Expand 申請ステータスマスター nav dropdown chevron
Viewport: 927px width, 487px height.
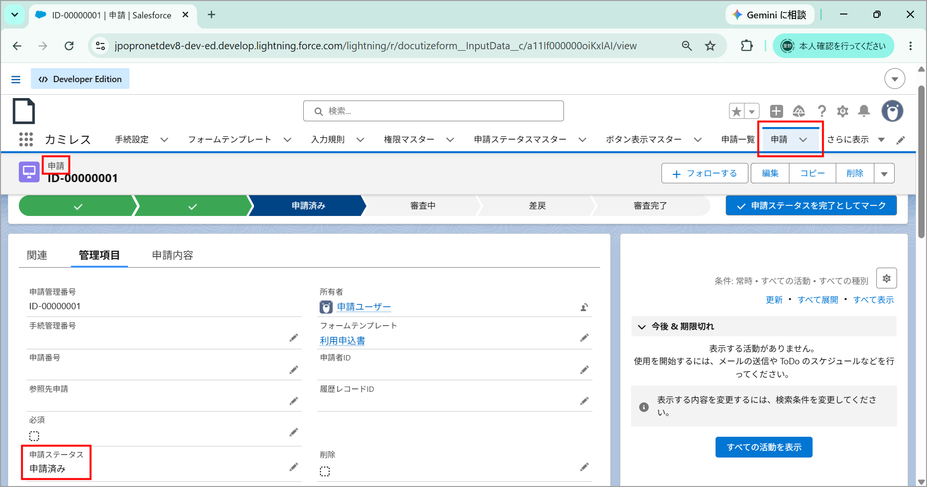[x=582, y=140]
